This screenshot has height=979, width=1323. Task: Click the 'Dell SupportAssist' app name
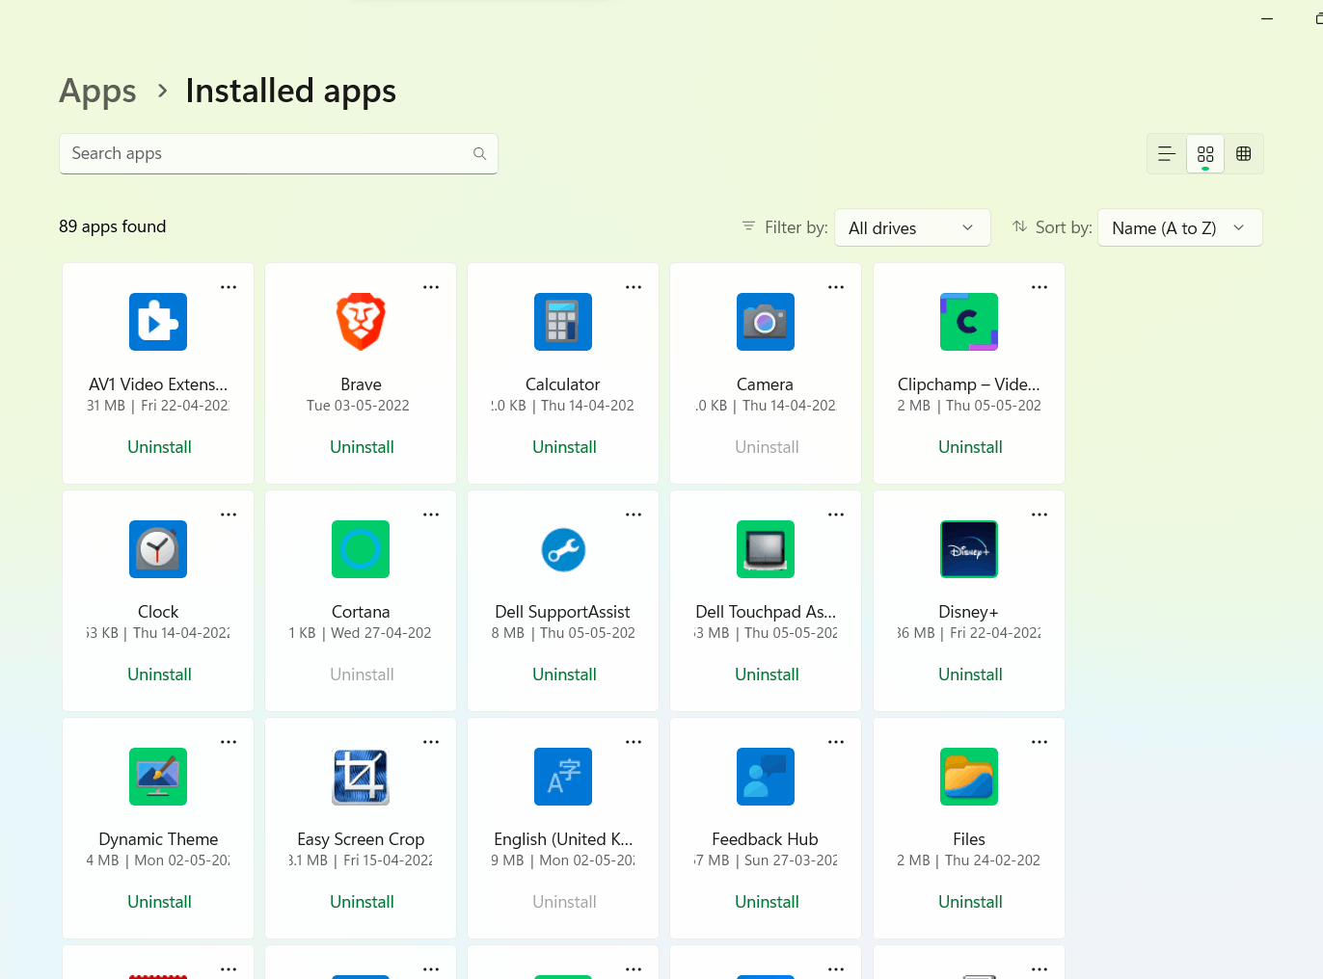[x=562, y=612]
